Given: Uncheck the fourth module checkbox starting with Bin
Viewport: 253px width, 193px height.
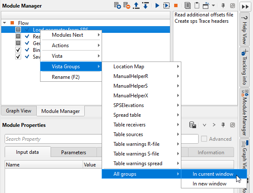Looking at the screenshot, I should [x=18, y=50].
